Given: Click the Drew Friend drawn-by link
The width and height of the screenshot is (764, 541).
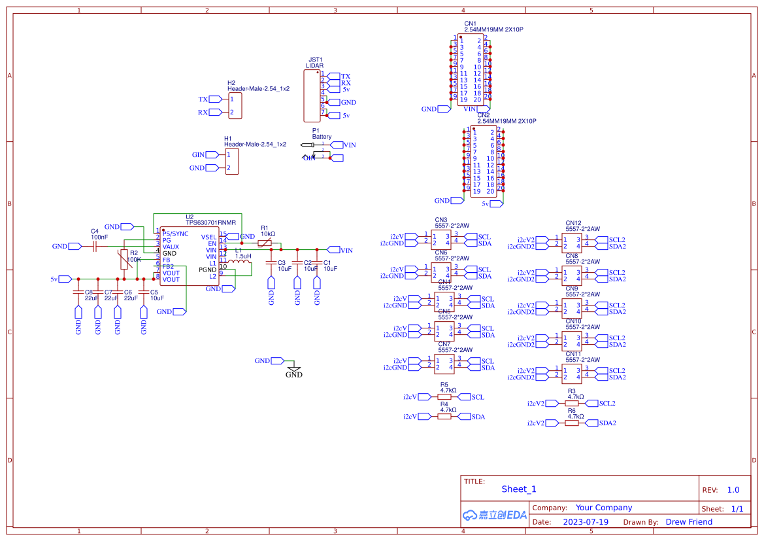Looking at the screenshot, I should coord(689,521).
